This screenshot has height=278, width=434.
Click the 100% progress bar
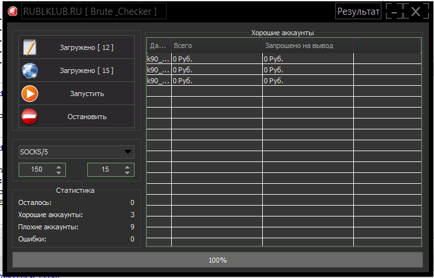[x=217, y=260]
